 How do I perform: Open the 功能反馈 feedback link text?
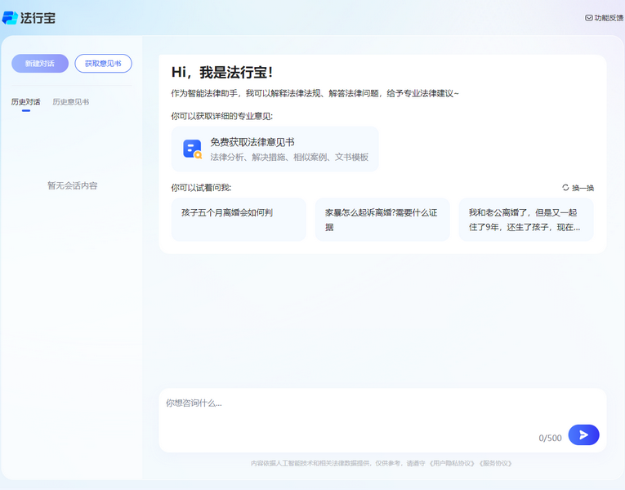click(609, 17)
